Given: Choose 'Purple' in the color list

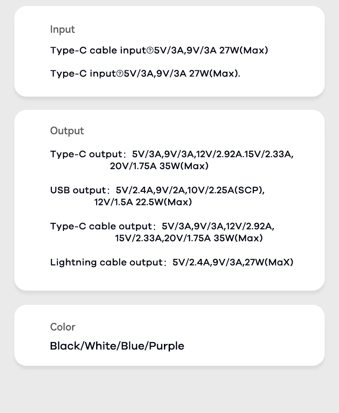Looking at the screenshot, I should pyautogui.click(x=166, y=346).
